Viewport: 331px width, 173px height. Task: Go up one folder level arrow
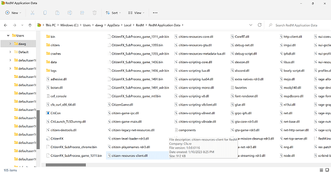click(x=30, y=25)
